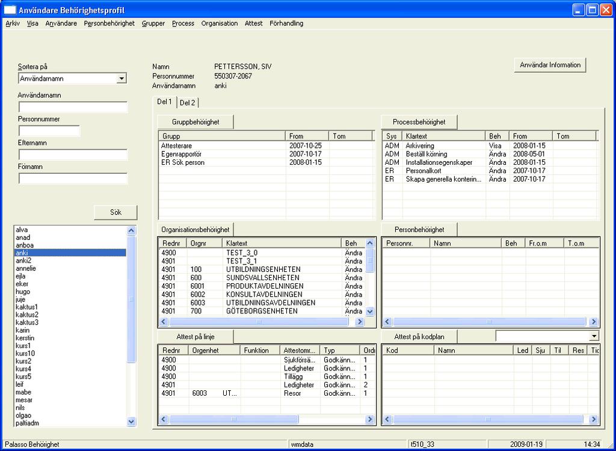Select the Attesterare group row
The width and height of the screenshot is (616, 451).
[x=266, y=146]
